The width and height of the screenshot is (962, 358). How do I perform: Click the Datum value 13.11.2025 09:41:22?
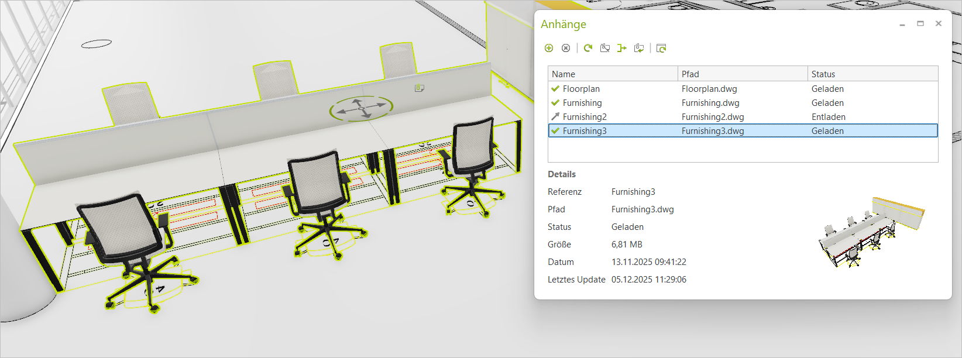[x=649, y=262]
